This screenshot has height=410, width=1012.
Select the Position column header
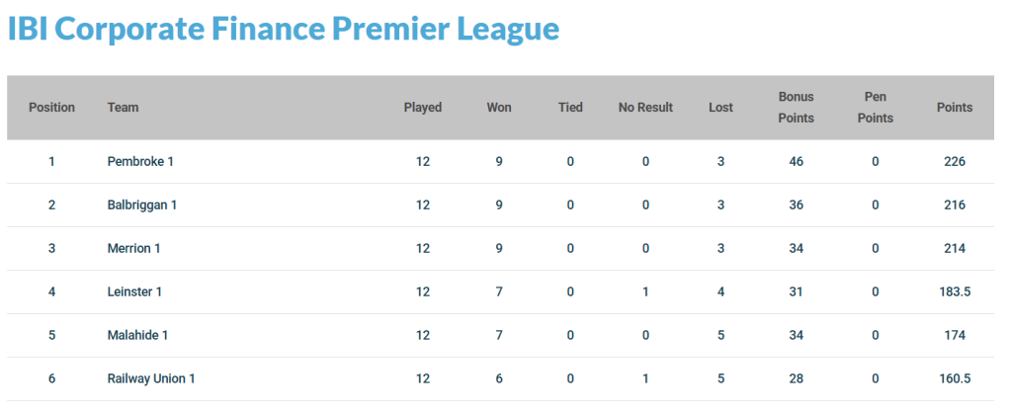click(51, 107)
